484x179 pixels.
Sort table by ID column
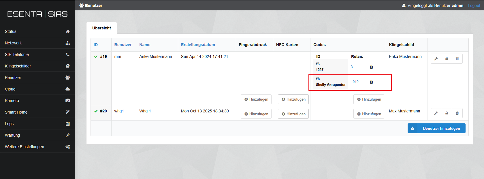pos(96,45)
